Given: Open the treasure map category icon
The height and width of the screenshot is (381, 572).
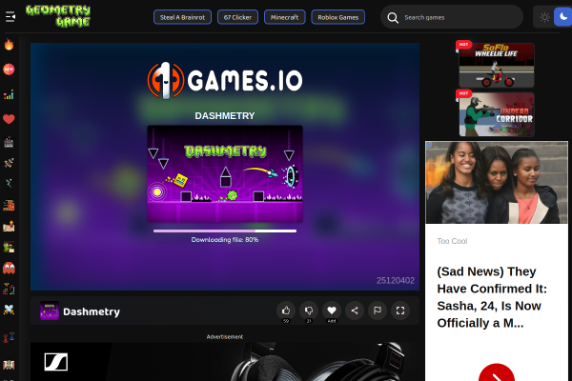Looking at the screenshot, I should click(x=9, y=226).
